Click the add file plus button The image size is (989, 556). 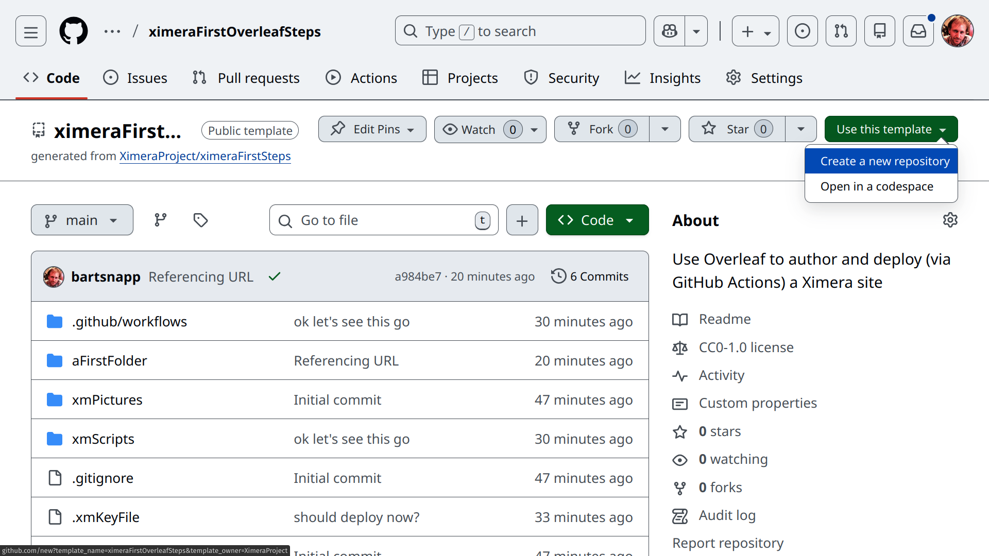click(x=522, y=220)
